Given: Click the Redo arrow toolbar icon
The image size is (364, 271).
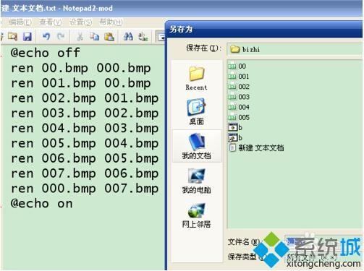Looking at the screenshot, I should tap(61, 36).
